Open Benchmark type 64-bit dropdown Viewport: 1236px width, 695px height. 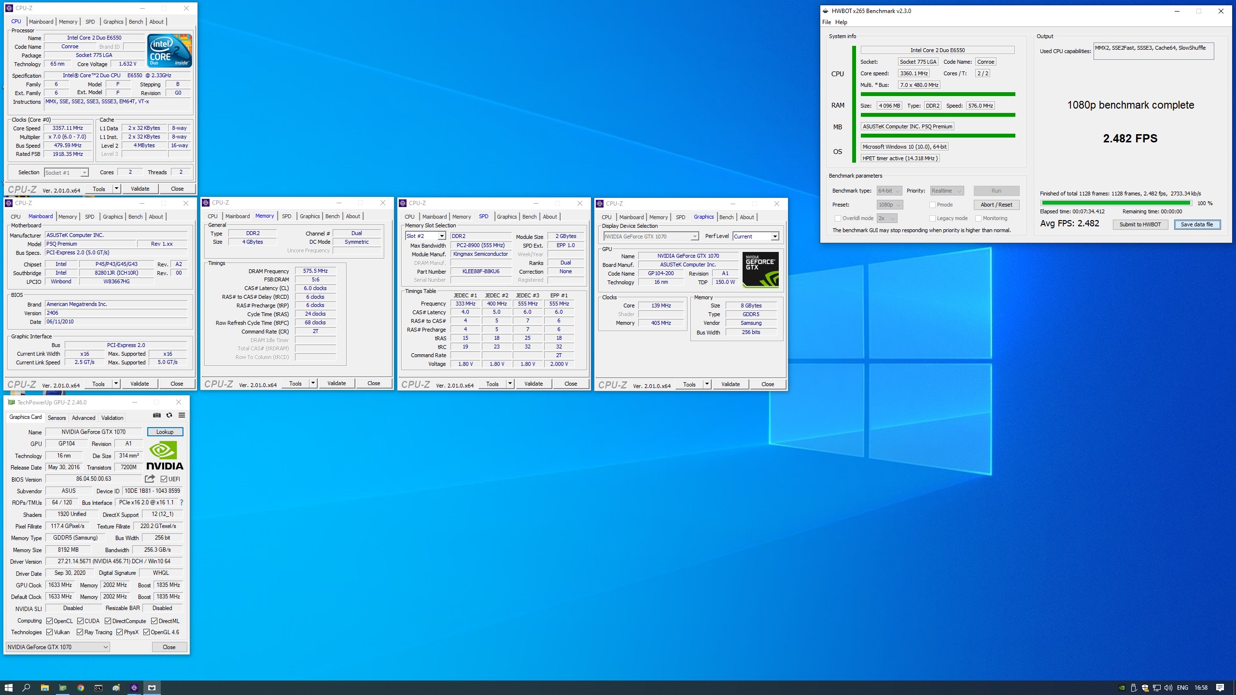point(889,191)
